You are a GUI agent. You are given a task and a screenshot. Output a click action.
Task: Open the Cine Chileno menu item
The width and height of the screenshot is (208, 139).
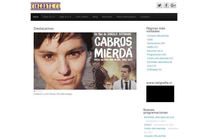(x=82, y=17)
